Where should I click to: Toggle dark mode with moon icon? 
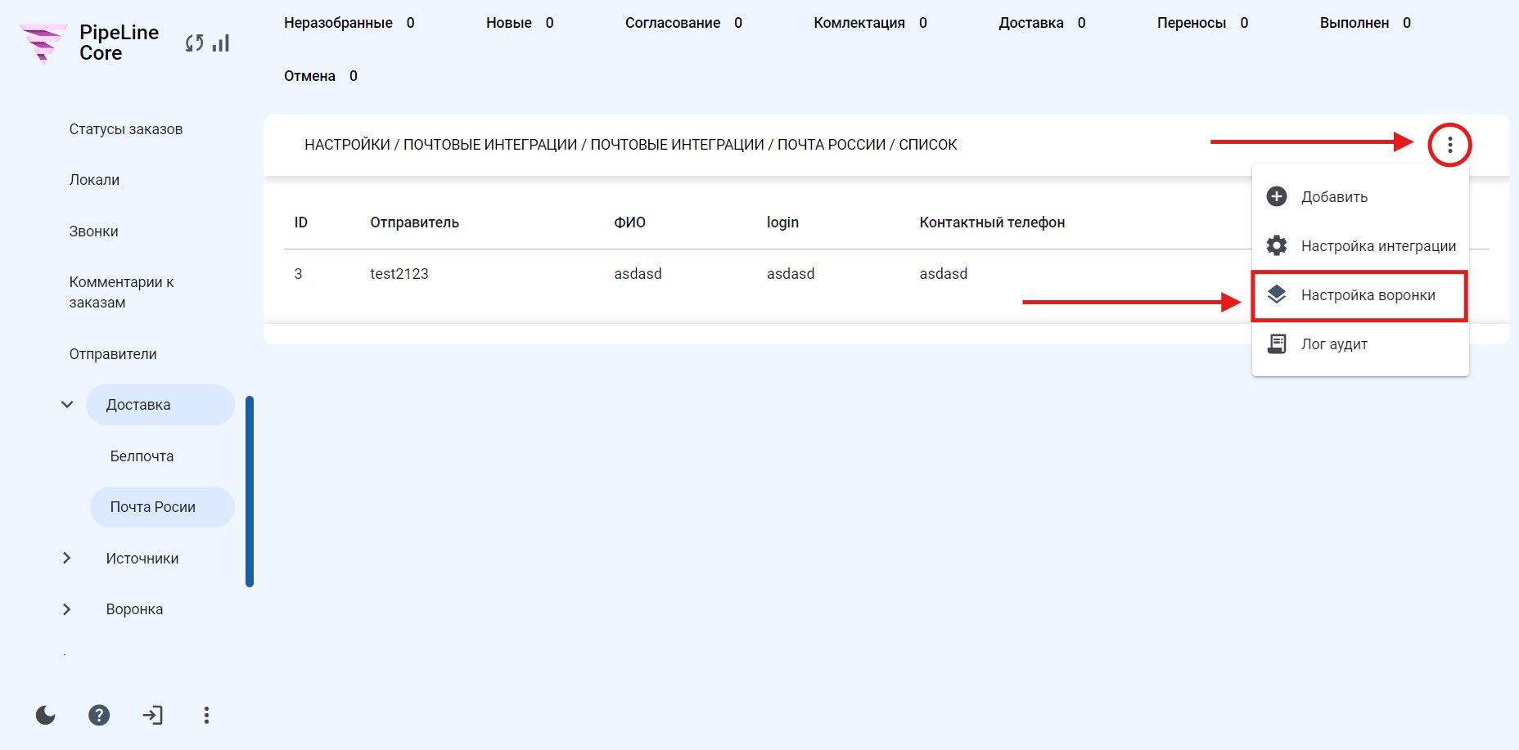click(x=46, y=716)
